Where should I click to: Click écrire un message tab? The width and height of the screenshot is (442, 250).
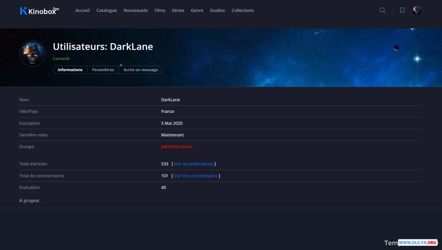[141, 70]
